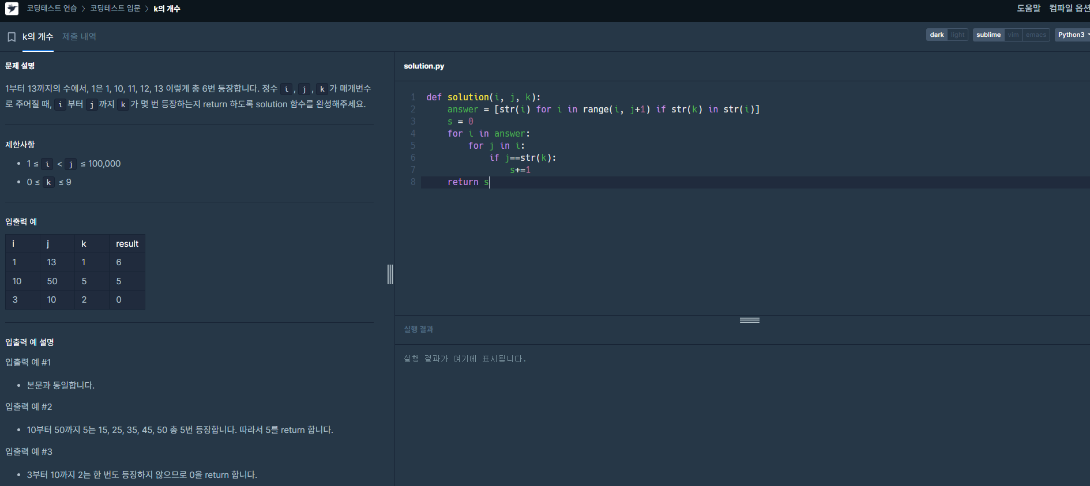The width and height of the screenshot is (1090, 486).
Task: Click code line def solution(i, j, k):
Action: (483, 97)
